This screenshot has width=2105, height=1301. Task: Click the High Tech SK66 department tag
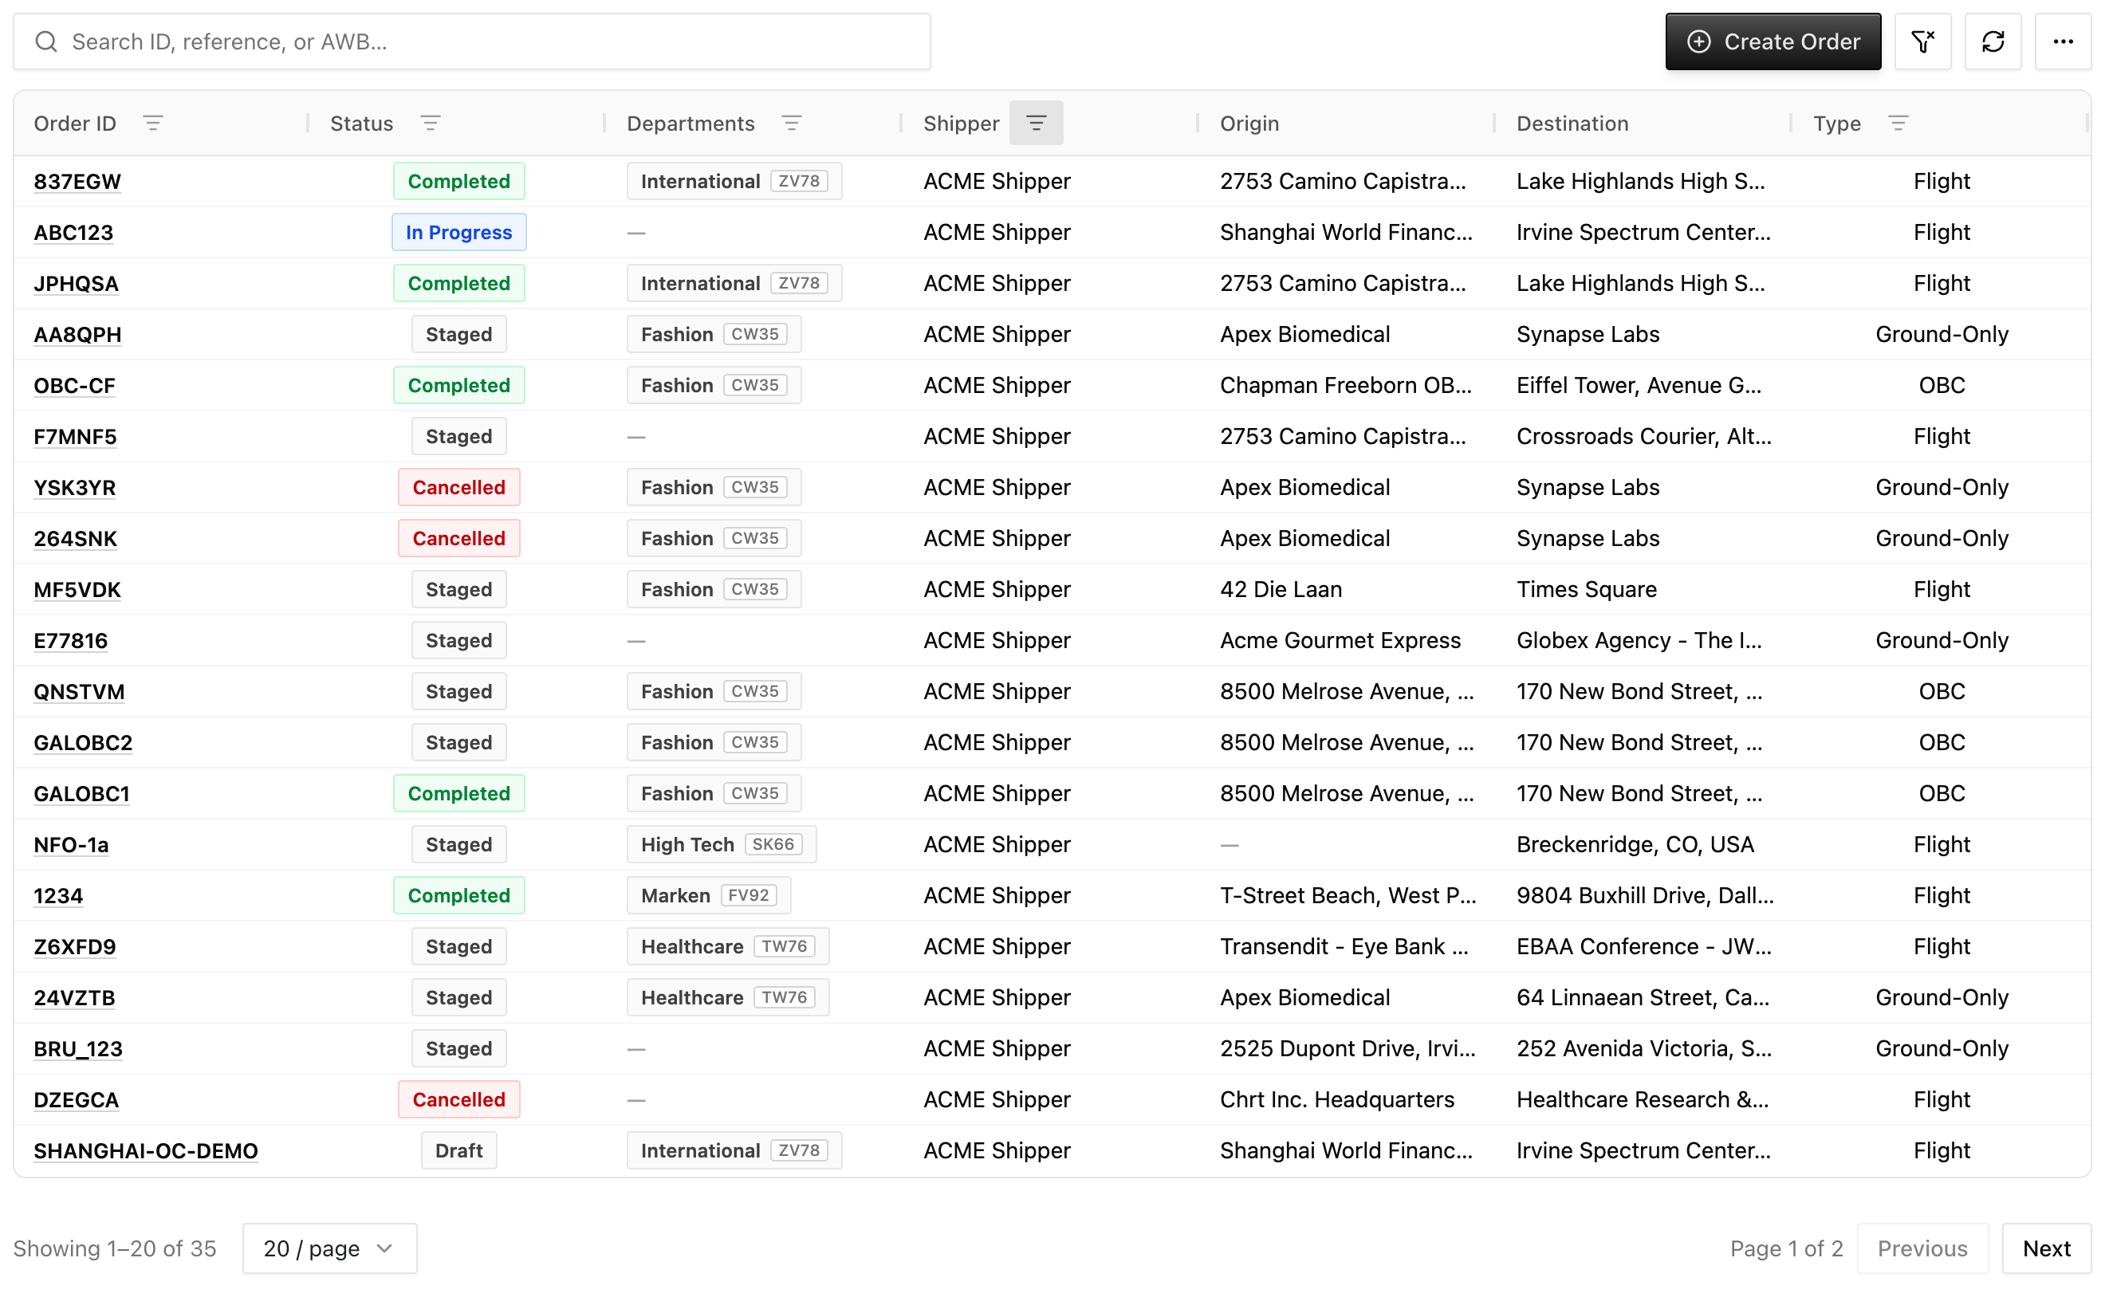721,844
